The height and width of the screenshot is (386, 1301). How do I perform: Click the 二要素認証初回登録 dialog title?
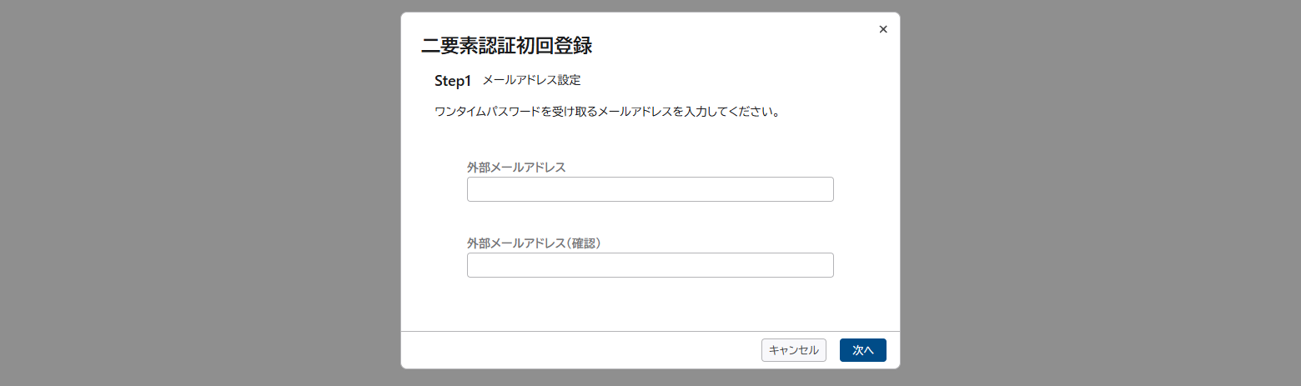(507, 46)
